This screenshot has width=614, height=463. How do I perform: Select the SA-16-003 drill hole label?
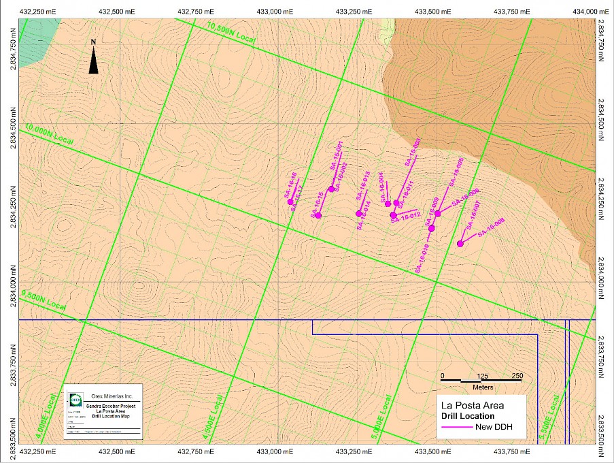coord(413,151)
